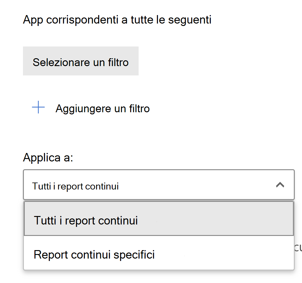Viewport: 302px width, 283px height.
Task: Click the caret at combo box right
Action: [280, 185]
